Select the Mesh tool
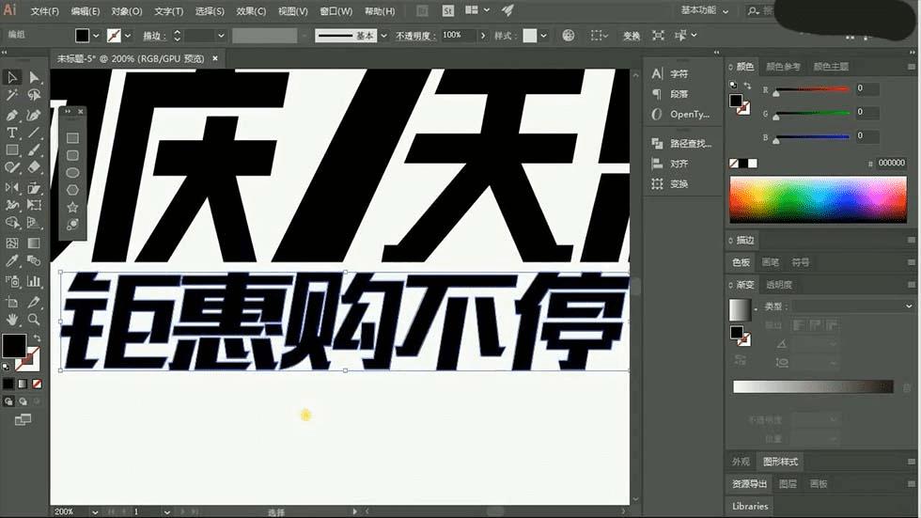Viewport: 921px width, 518px height. tap(11, 243)
